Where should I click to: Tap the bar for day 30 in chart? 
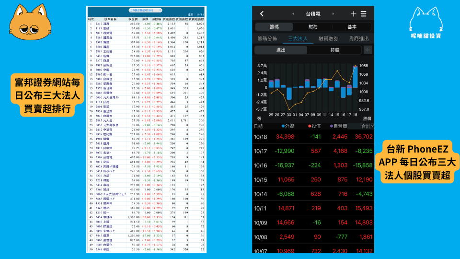[x=289, y=94]
